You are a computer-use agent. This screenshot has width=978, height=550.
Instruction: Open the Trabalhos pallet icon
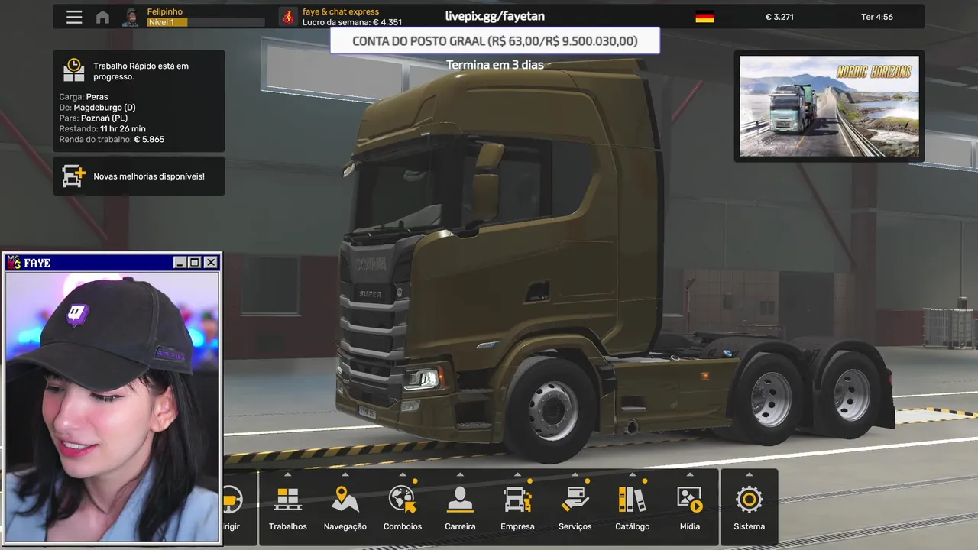click(288, 500)
